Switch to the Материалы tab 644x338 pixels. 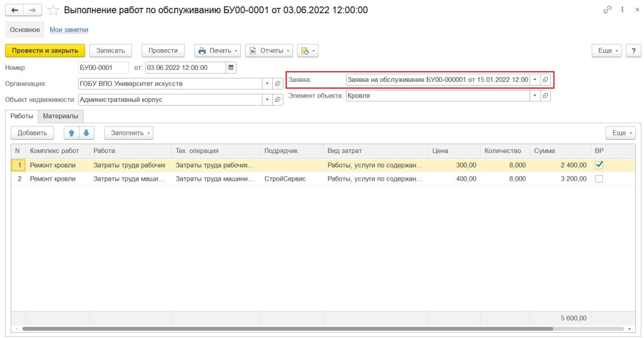coord(60,116)
